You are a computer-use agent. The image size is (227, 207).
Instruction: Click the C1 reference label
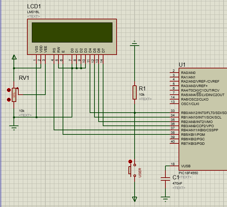click(x=176, y=177)
